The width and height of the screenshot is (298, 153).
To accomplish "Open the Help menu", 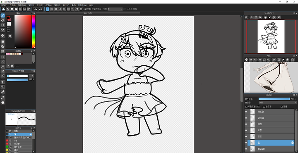I will (91, 5).
